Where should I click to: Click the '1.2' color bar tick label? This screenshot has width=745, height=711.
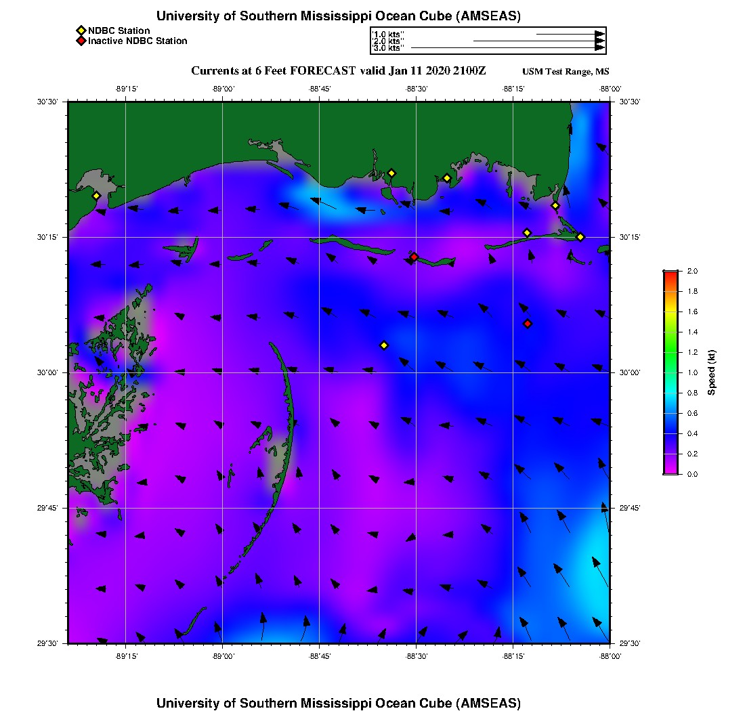692,352
